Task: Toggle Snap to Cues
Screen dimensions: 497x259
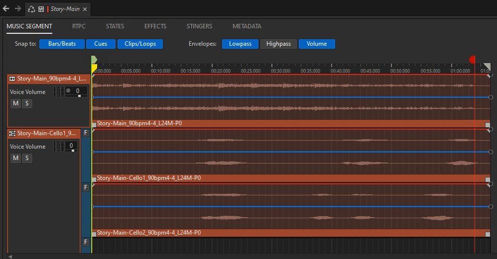Action: tap(101, 44)
